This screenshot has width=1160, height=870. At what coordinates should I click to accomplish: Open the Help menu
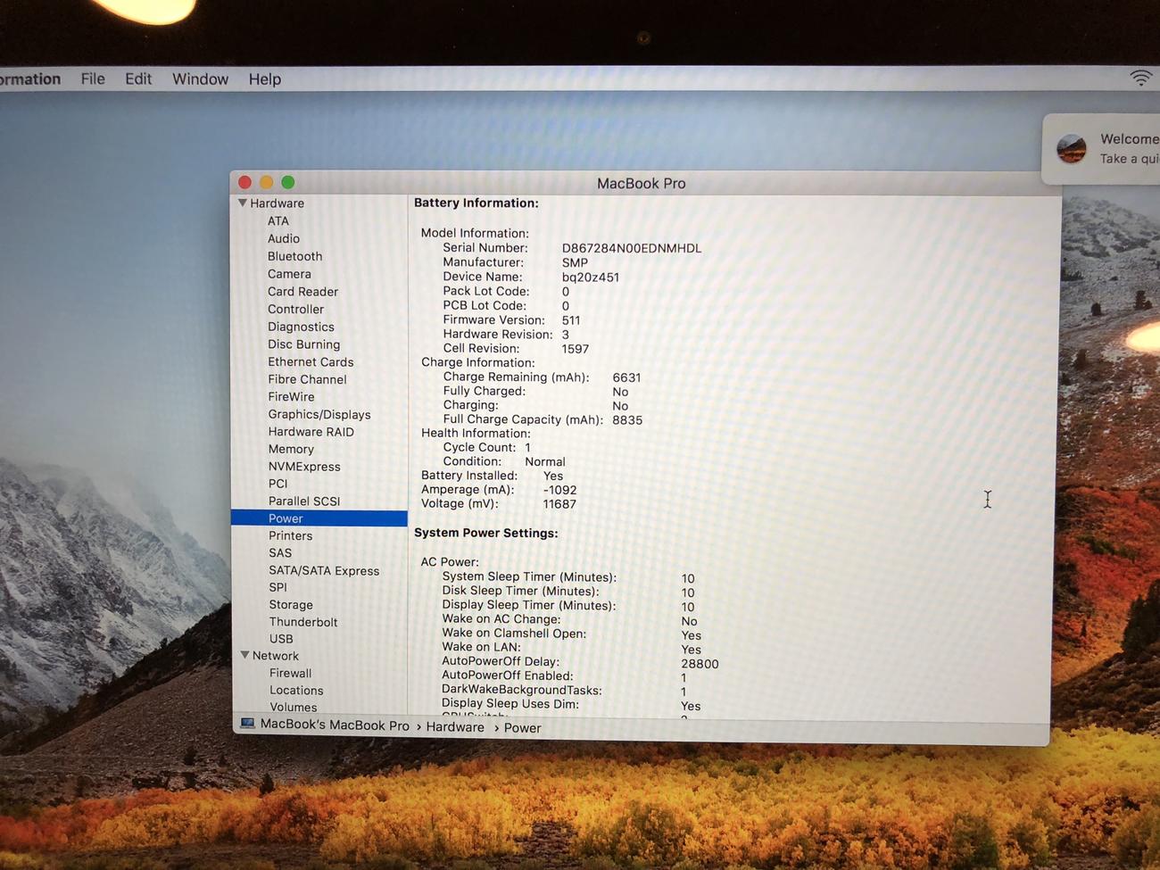tap(265, 79)
